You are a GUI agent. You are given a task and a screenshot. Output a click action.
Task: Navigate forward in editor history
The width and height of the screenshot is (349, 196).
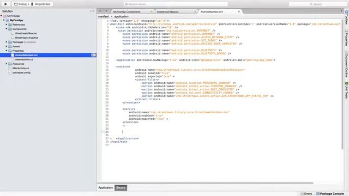point(106,11)
